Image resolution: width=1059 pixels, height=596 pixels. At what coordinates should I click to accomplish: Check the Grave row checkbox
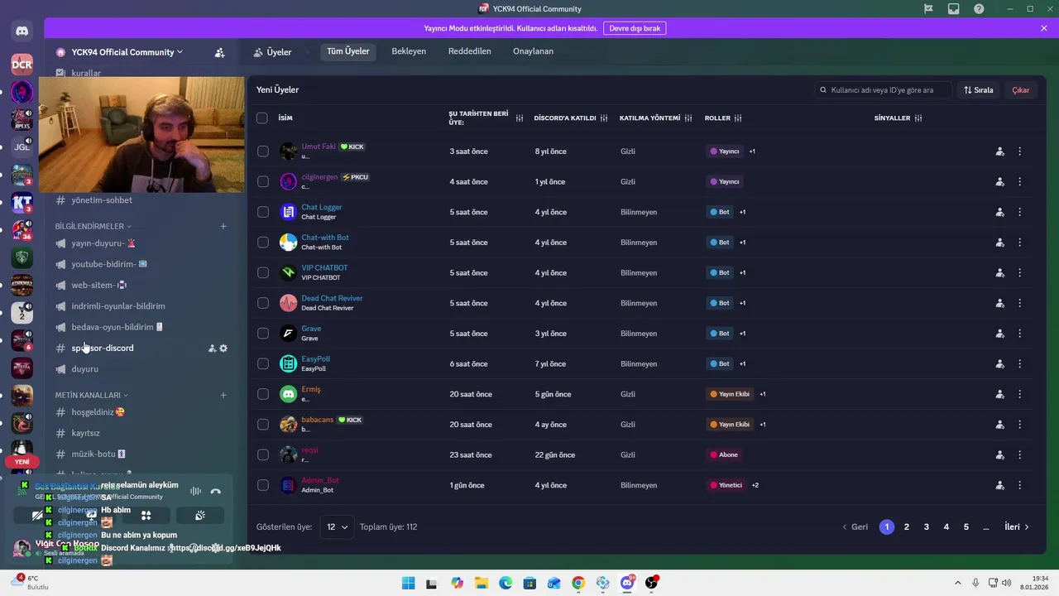(x=262, y=334)
